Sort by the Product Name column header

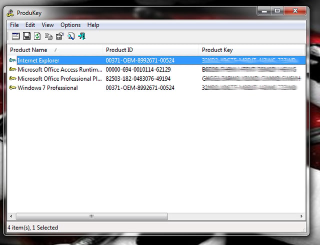(55, 50)
